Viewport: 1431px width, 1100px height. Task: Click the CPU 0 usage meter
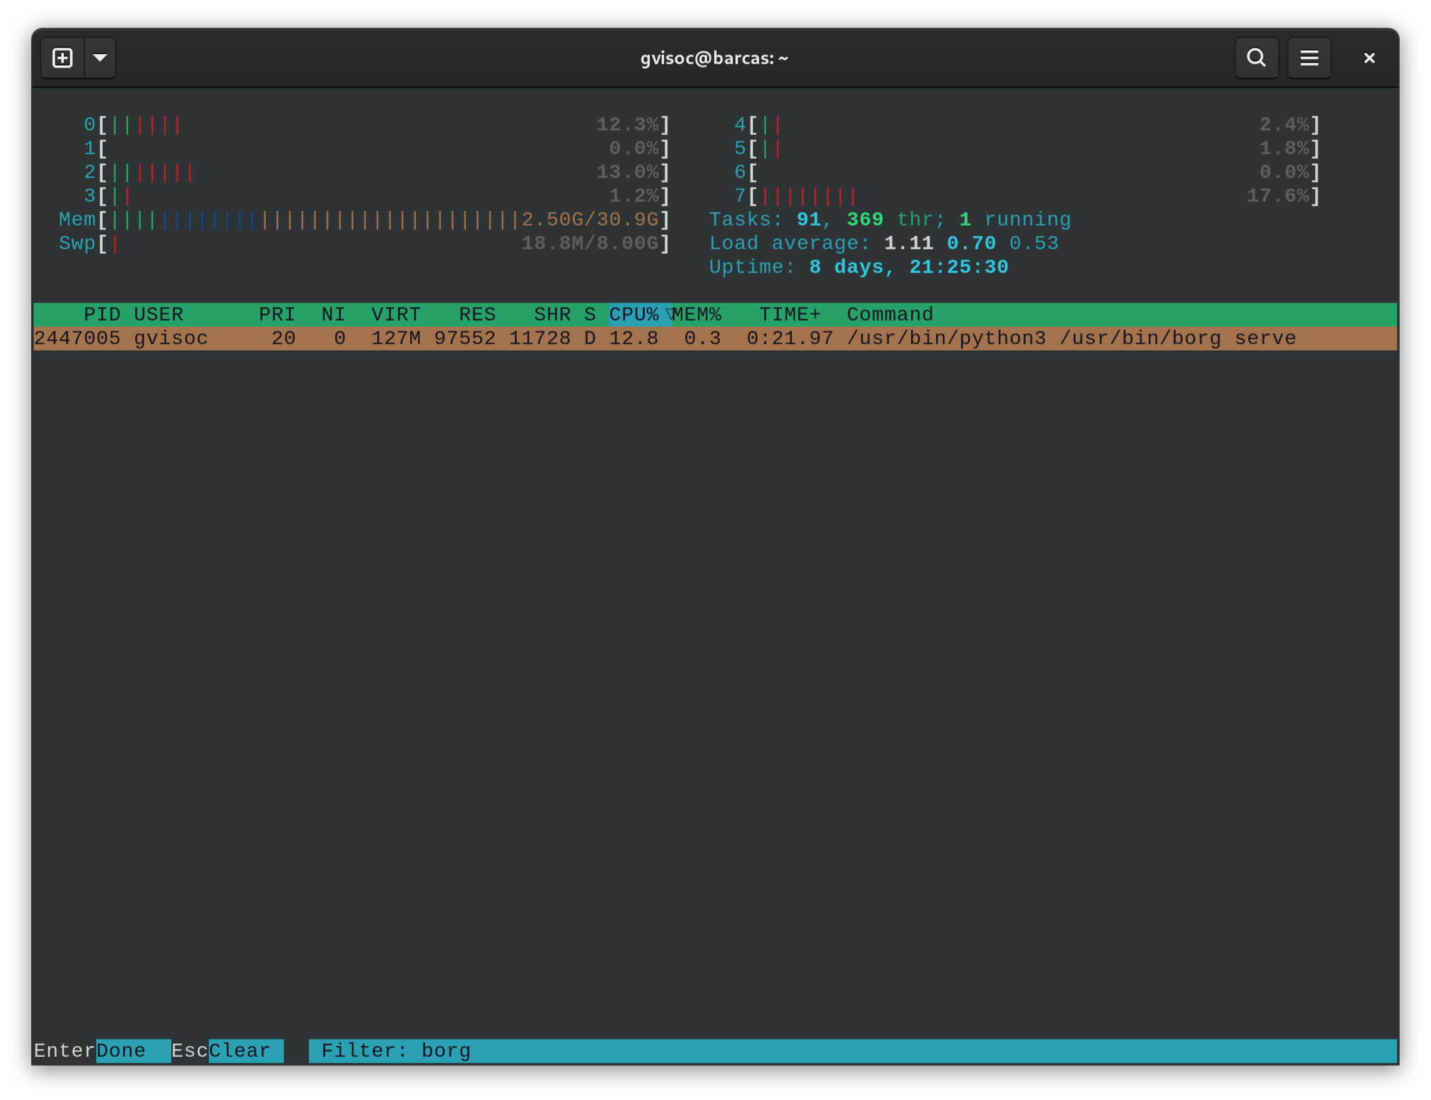(376, 124)
